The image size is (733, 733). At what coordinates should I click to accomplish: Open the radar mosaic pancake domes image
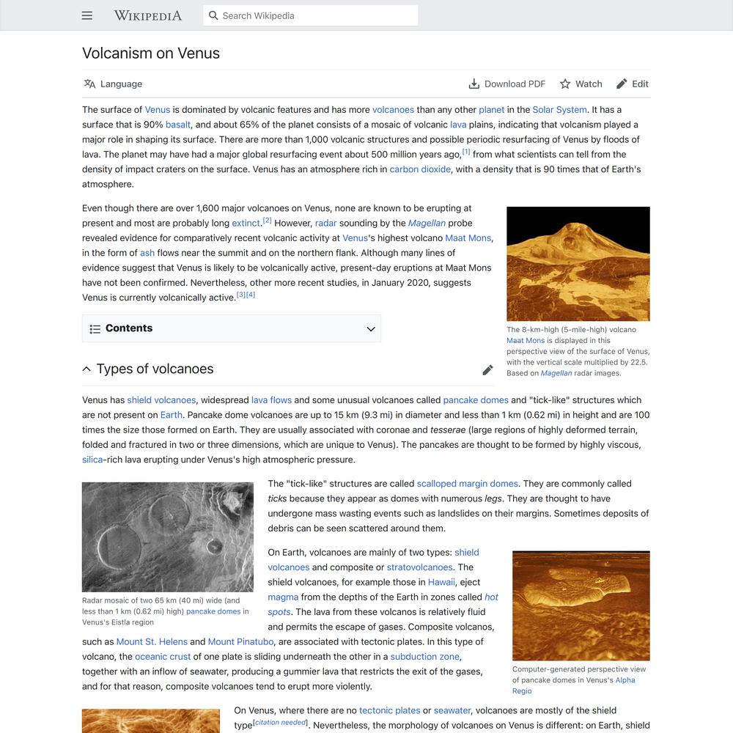click(x=167, y=537)
